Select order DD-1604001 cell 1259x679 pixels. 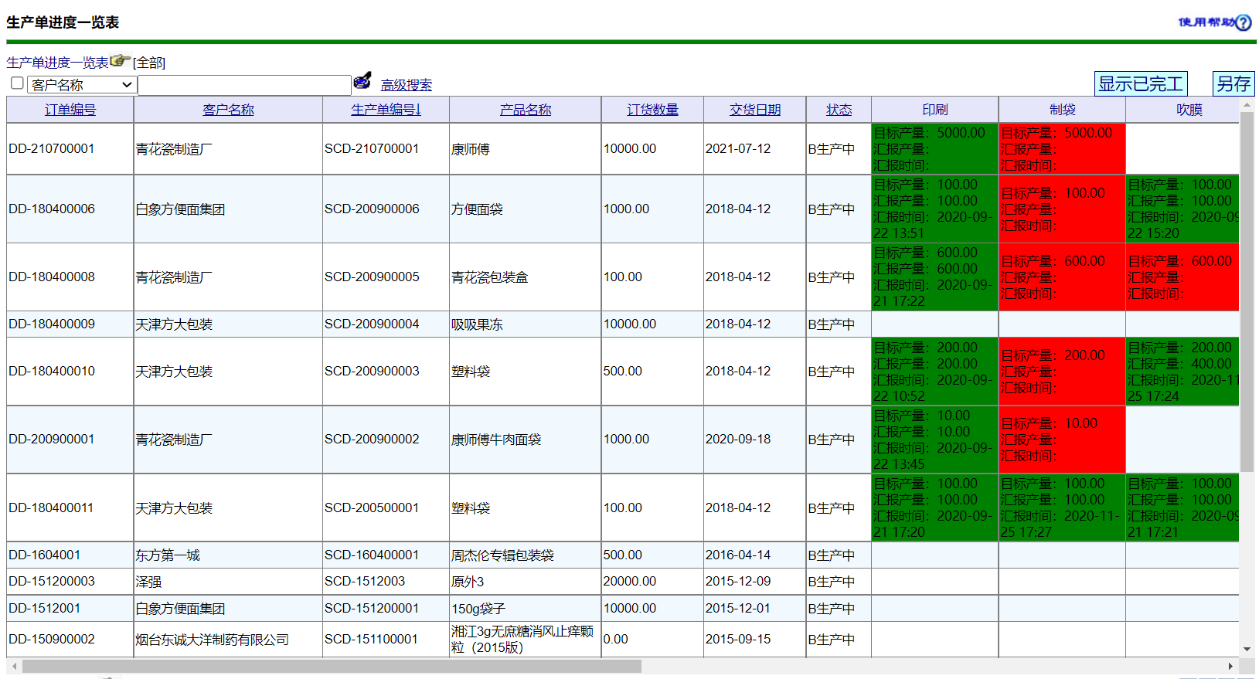coord(70,555)
